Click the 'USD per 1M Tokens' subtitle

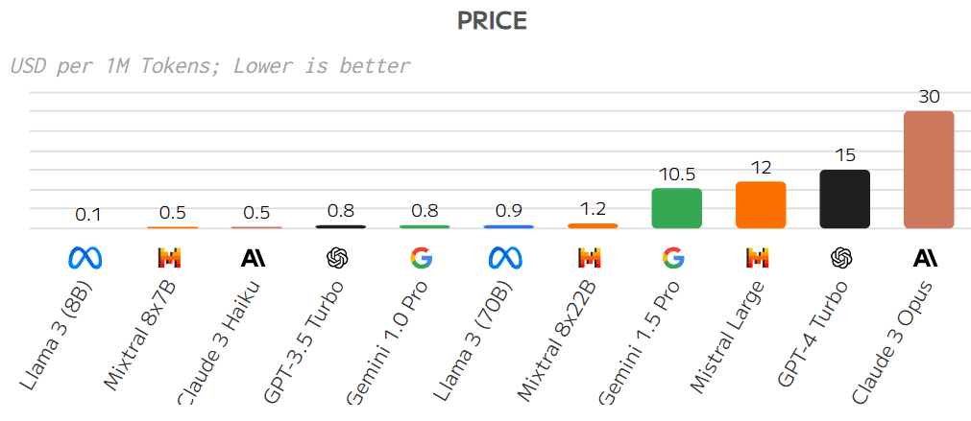(209, 66)
